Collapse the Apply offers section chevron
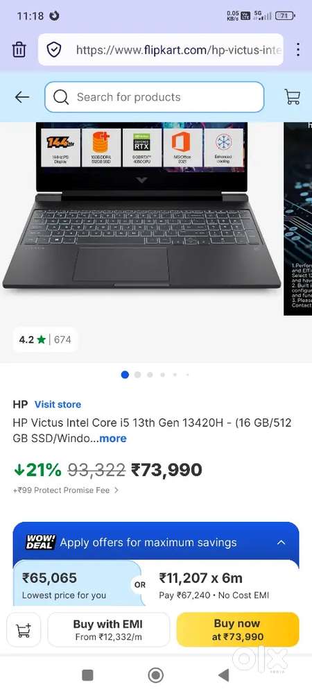Image resolution: width=312 pixels, height=694 pixels. tap(281, 542)
